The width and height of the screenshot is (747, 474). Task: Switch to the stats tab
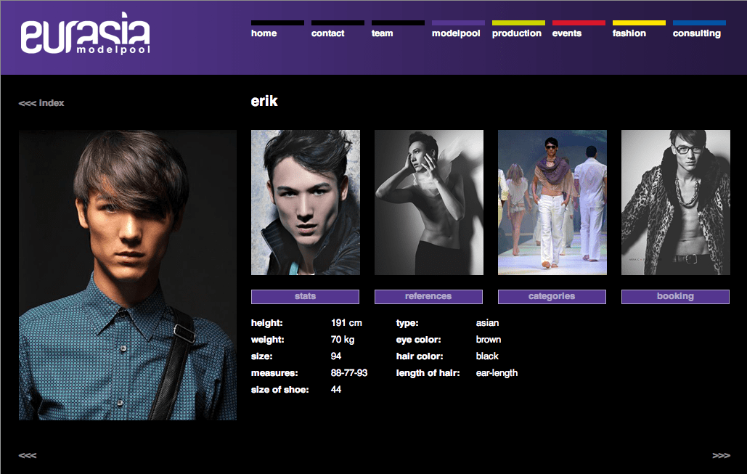click(305, 296)
